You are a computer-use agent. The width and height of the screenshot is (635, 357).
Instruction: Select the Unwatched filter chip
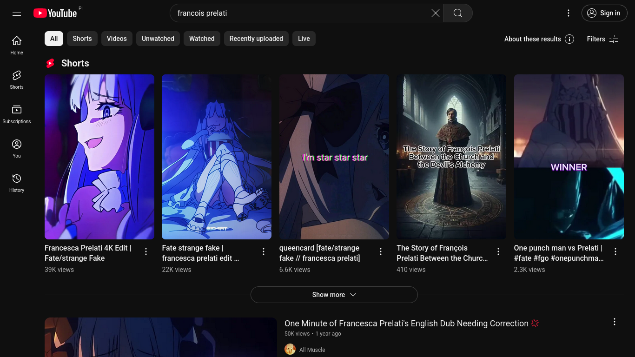click(158, 39)
